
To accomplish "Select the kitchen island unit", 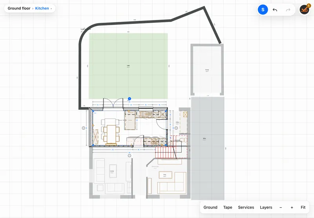I will (x=130, y=121).
